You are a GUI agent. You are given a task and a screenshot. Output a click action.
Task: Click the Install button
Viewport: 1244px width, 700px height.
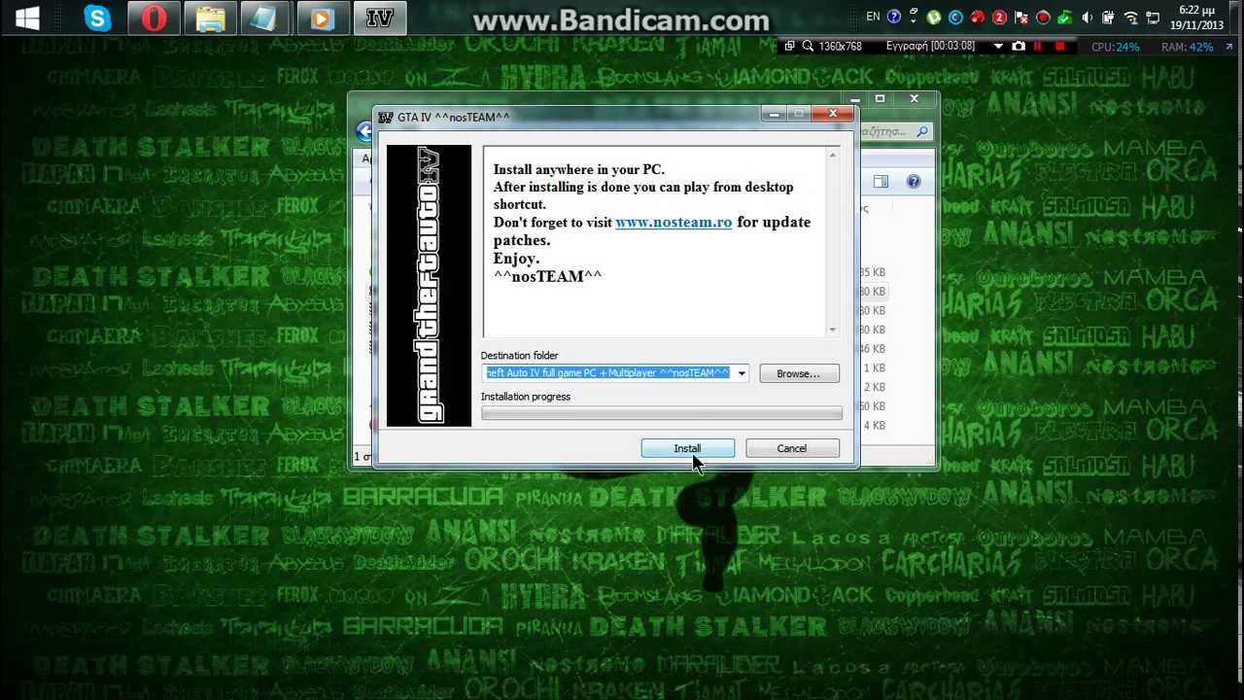click(x=687, y=448)
